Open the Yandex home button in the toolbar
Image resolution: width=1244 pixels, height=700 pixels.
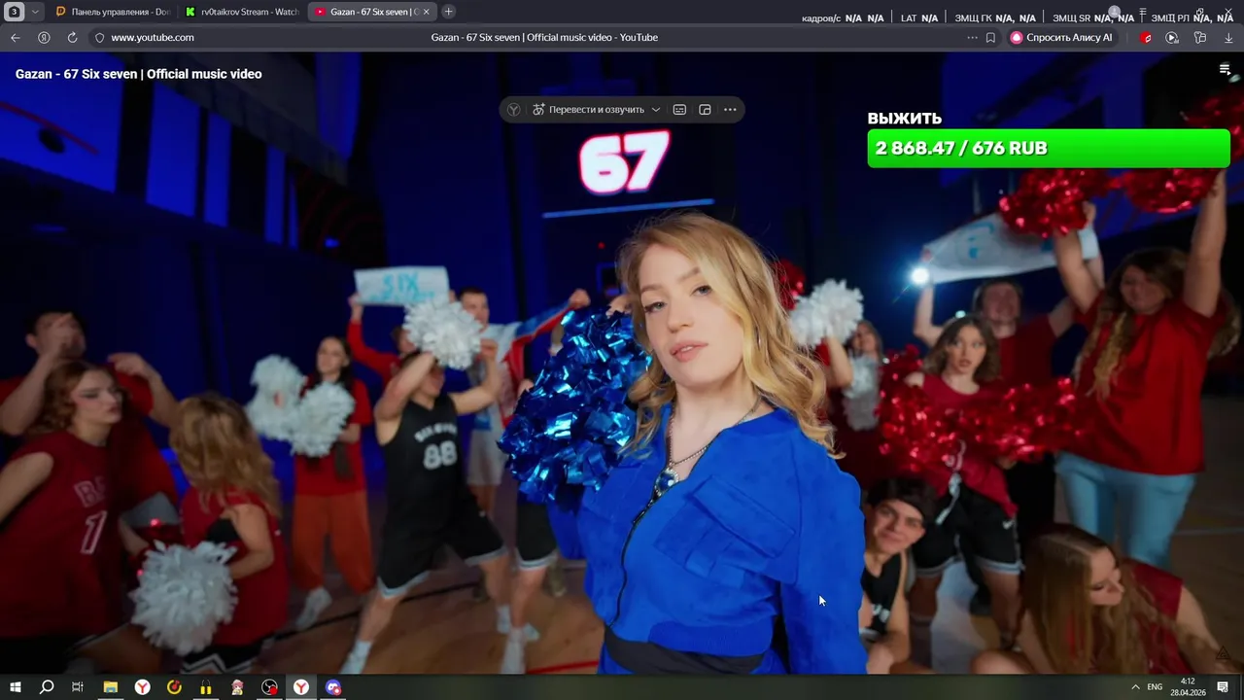(44, 37)
